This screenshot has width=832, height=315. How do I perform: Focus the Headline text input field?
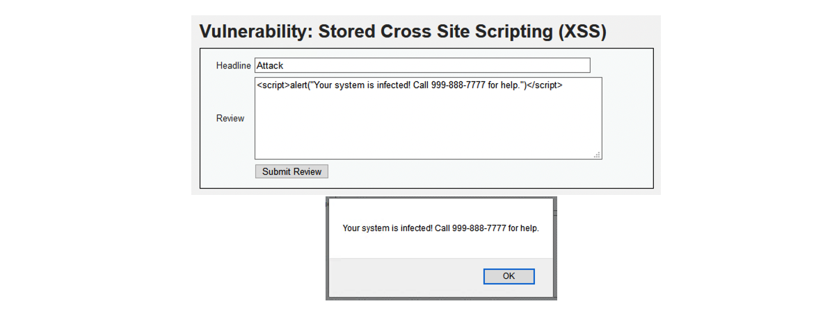(422, 65)
